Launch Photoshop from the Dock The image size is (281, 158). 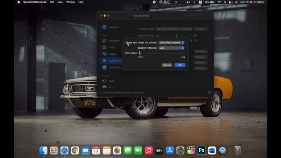tap(201, 151)
